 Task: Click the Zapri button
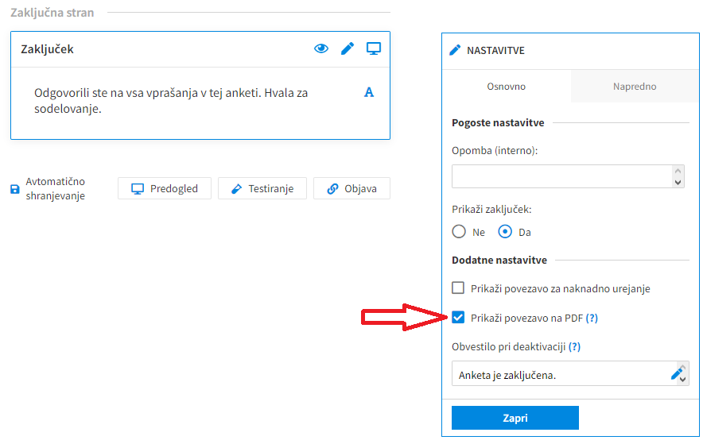(x=515, y=418)
